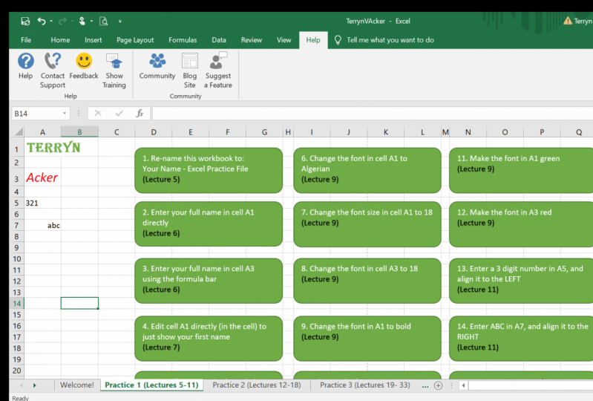The width and height of the screenshot is (593, 401).
Task: Click the Cancel X formula bar icon
Action: 98,113
